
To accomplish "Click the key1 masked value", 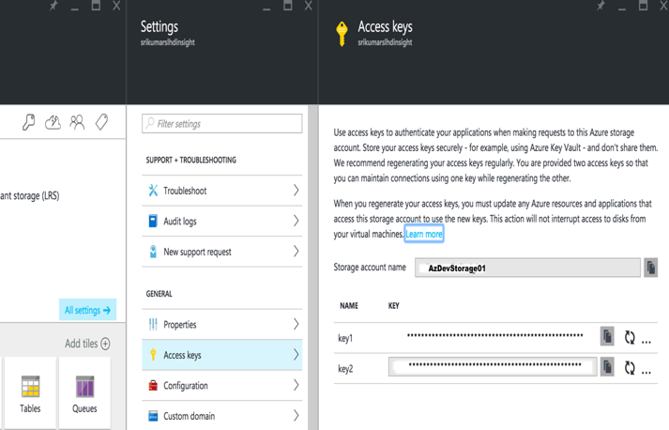I will pos(494,335).
